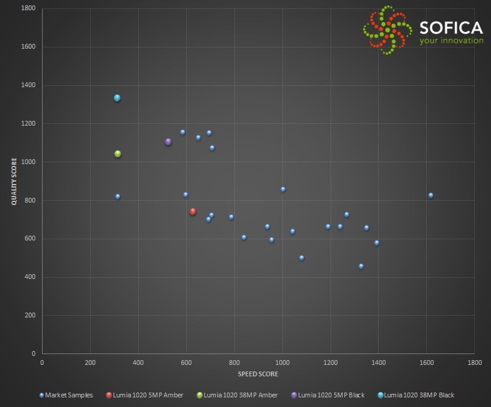
Task: Select the SPEED SCORE axis title
Action: [x=258, y=374]
